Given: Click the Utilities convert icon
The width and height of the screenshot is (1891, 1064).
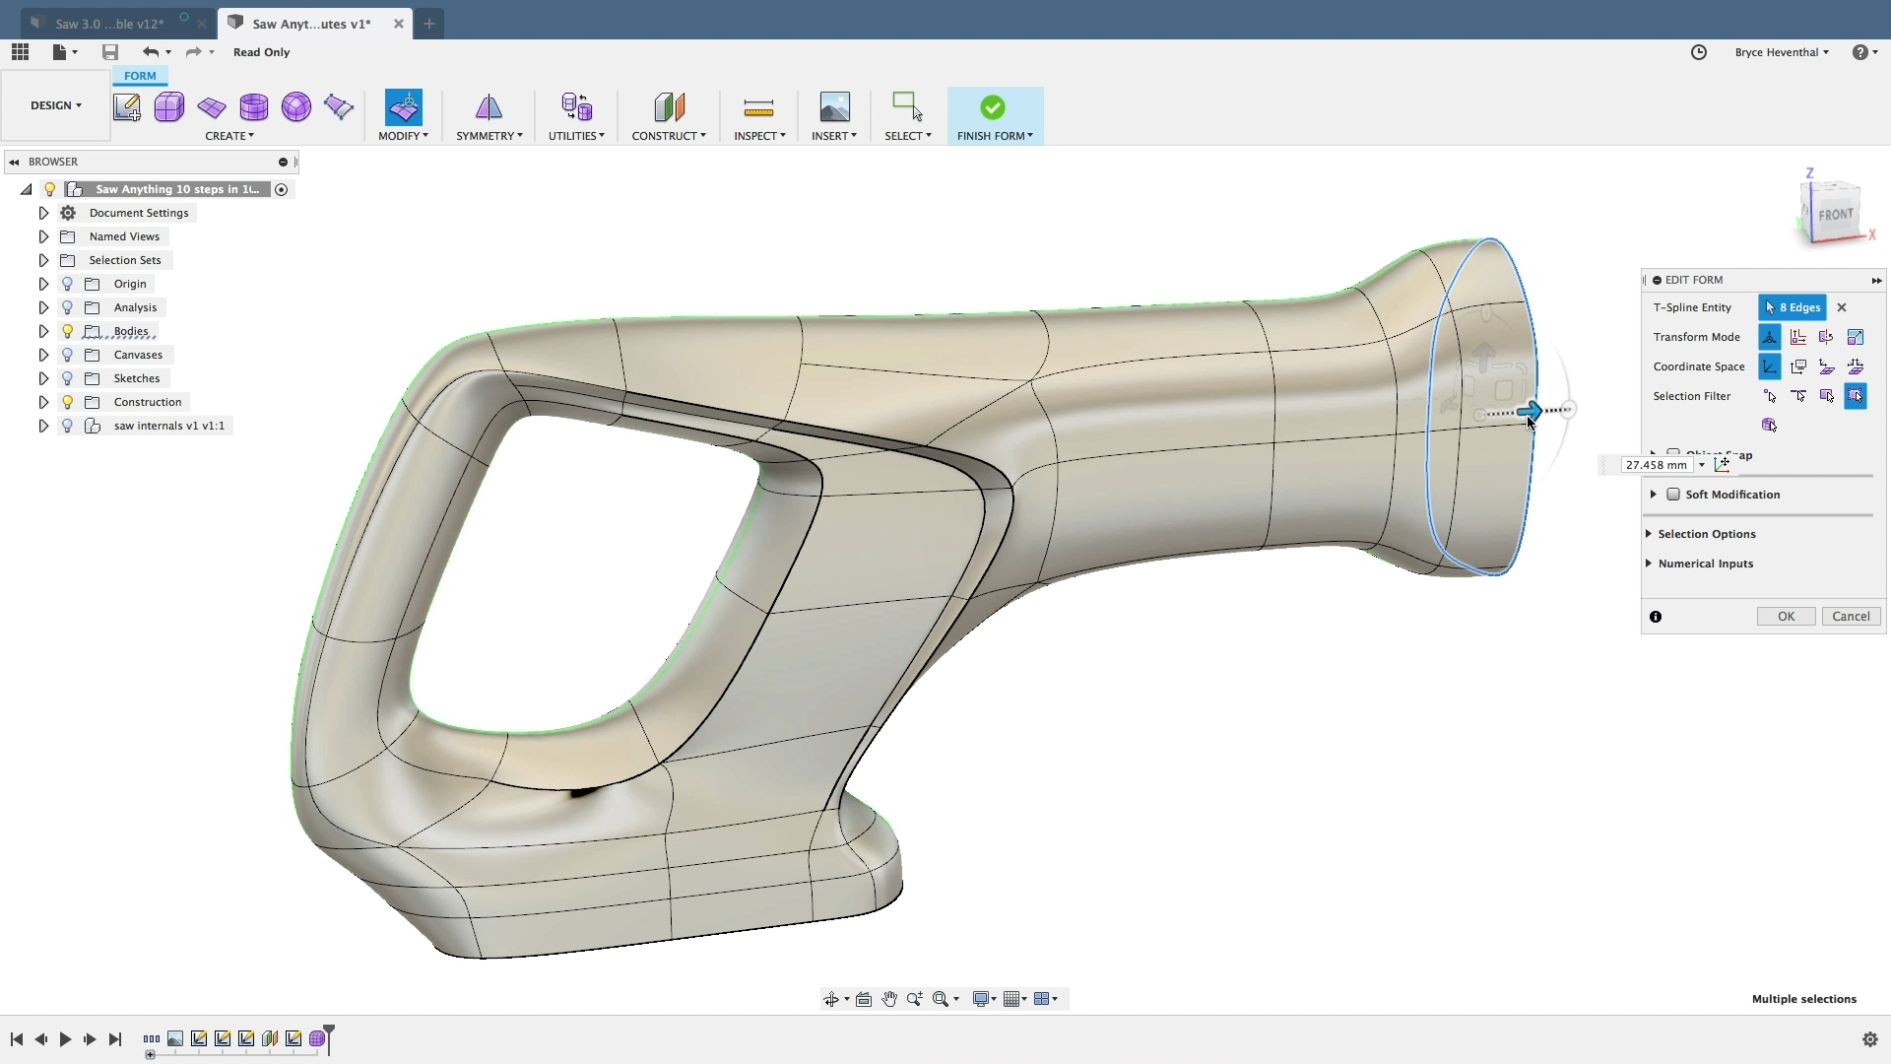Looking at the screenshot, I should (x=576, y=106).
